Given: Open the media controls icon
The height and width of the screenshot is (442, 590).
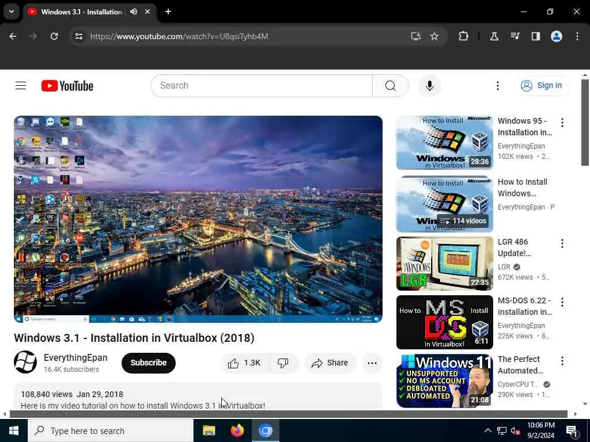Looking at the screenshot, I should point(515,36).
